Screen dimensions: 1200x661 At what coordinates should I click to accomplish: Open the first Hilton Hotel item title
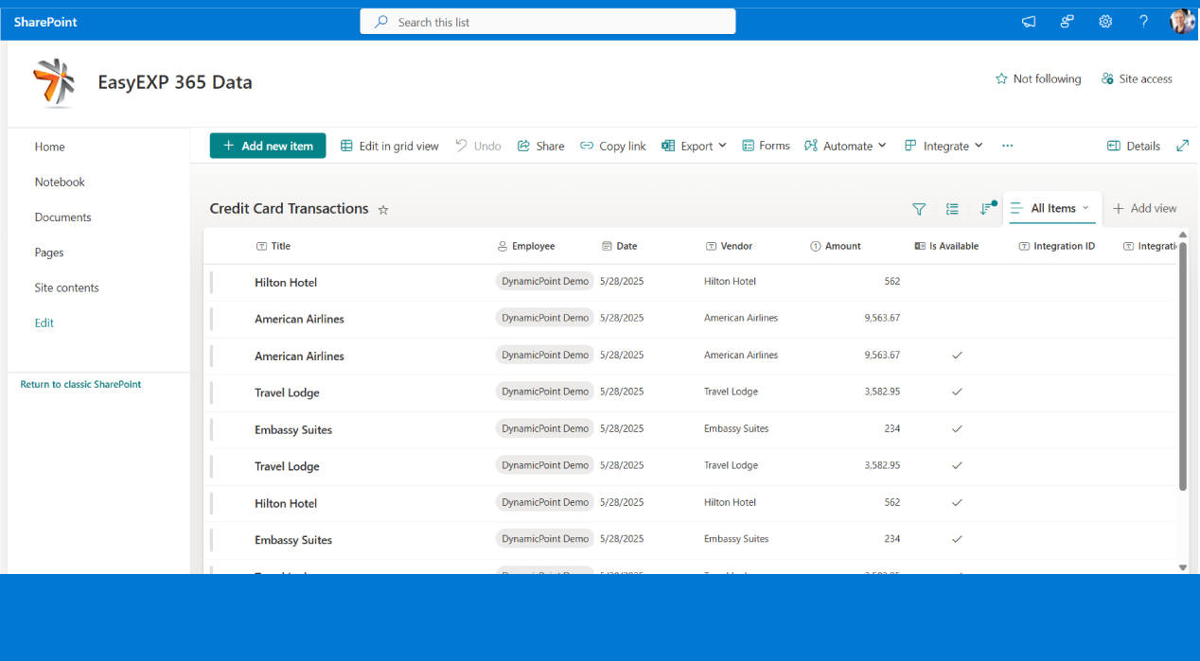tap(286, 282)
